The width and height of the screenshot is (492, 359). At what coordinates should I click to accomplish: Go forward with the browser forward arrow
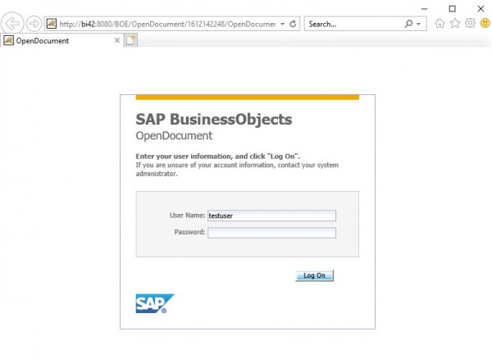pyautogui.click(x=34, y=24)
